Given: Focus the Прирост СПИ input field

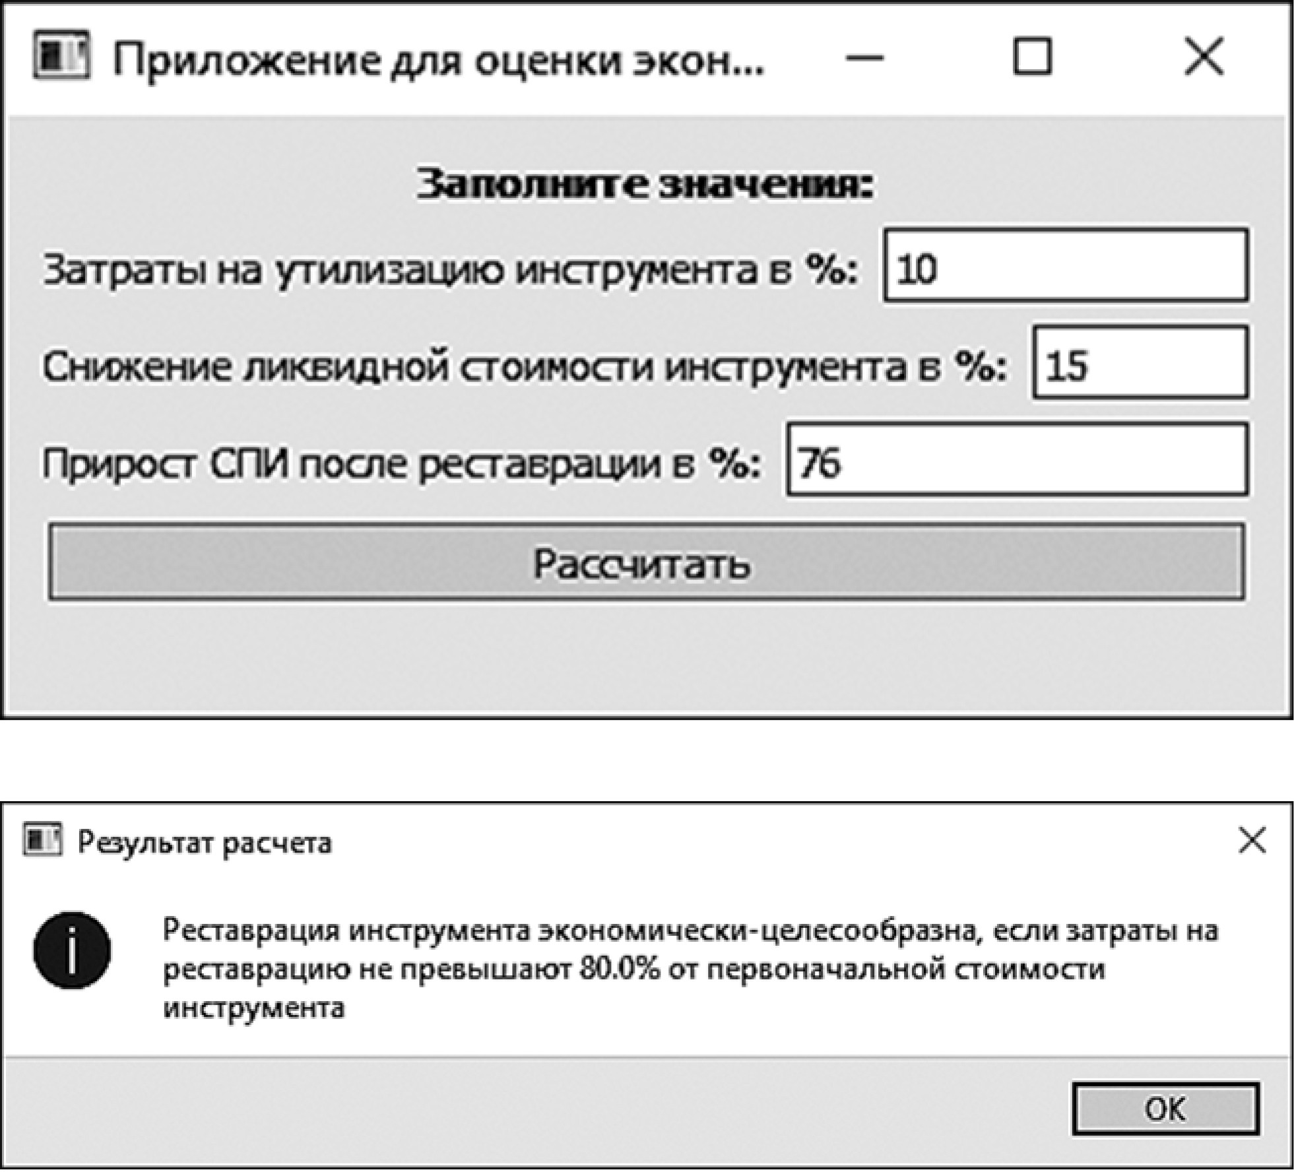Looking at the screenshot, I should pyautogui.click(x=1017, y=461).
